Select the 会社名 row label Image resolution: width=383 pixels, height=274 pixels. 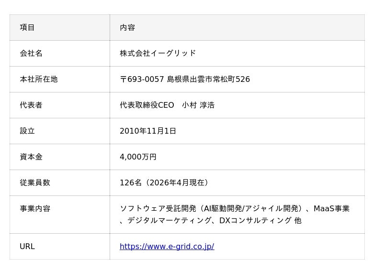click(31, 53)
